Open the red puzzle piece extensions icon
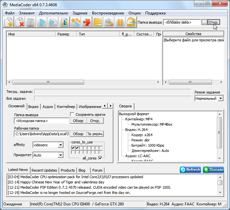The width and height of the screenshot is (230, 210). click(86, 22)
